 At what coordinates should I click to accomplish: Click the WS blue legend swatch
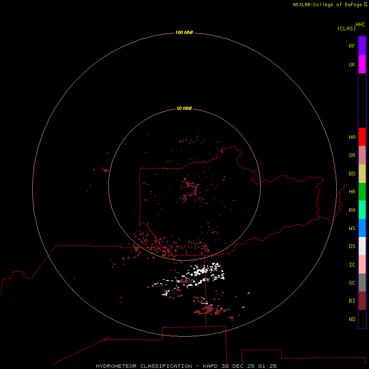pyautogui.click(x=362, y=228)
